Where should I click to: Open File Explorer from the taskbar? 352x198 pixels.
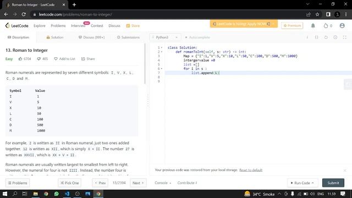35,194
